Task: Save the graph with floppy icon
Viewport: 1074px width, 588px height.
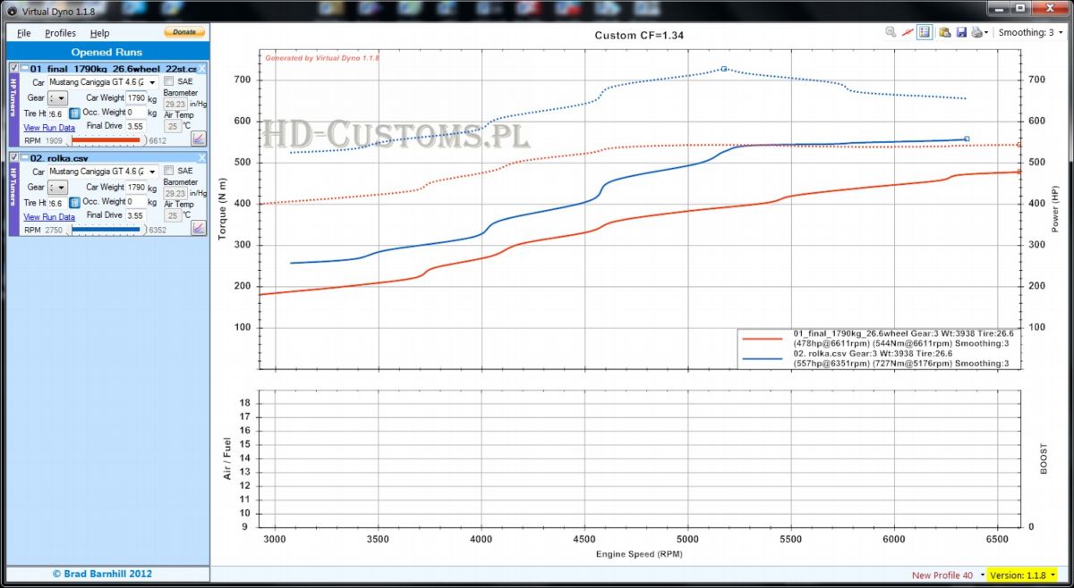Action: click(x=961, y=32)
